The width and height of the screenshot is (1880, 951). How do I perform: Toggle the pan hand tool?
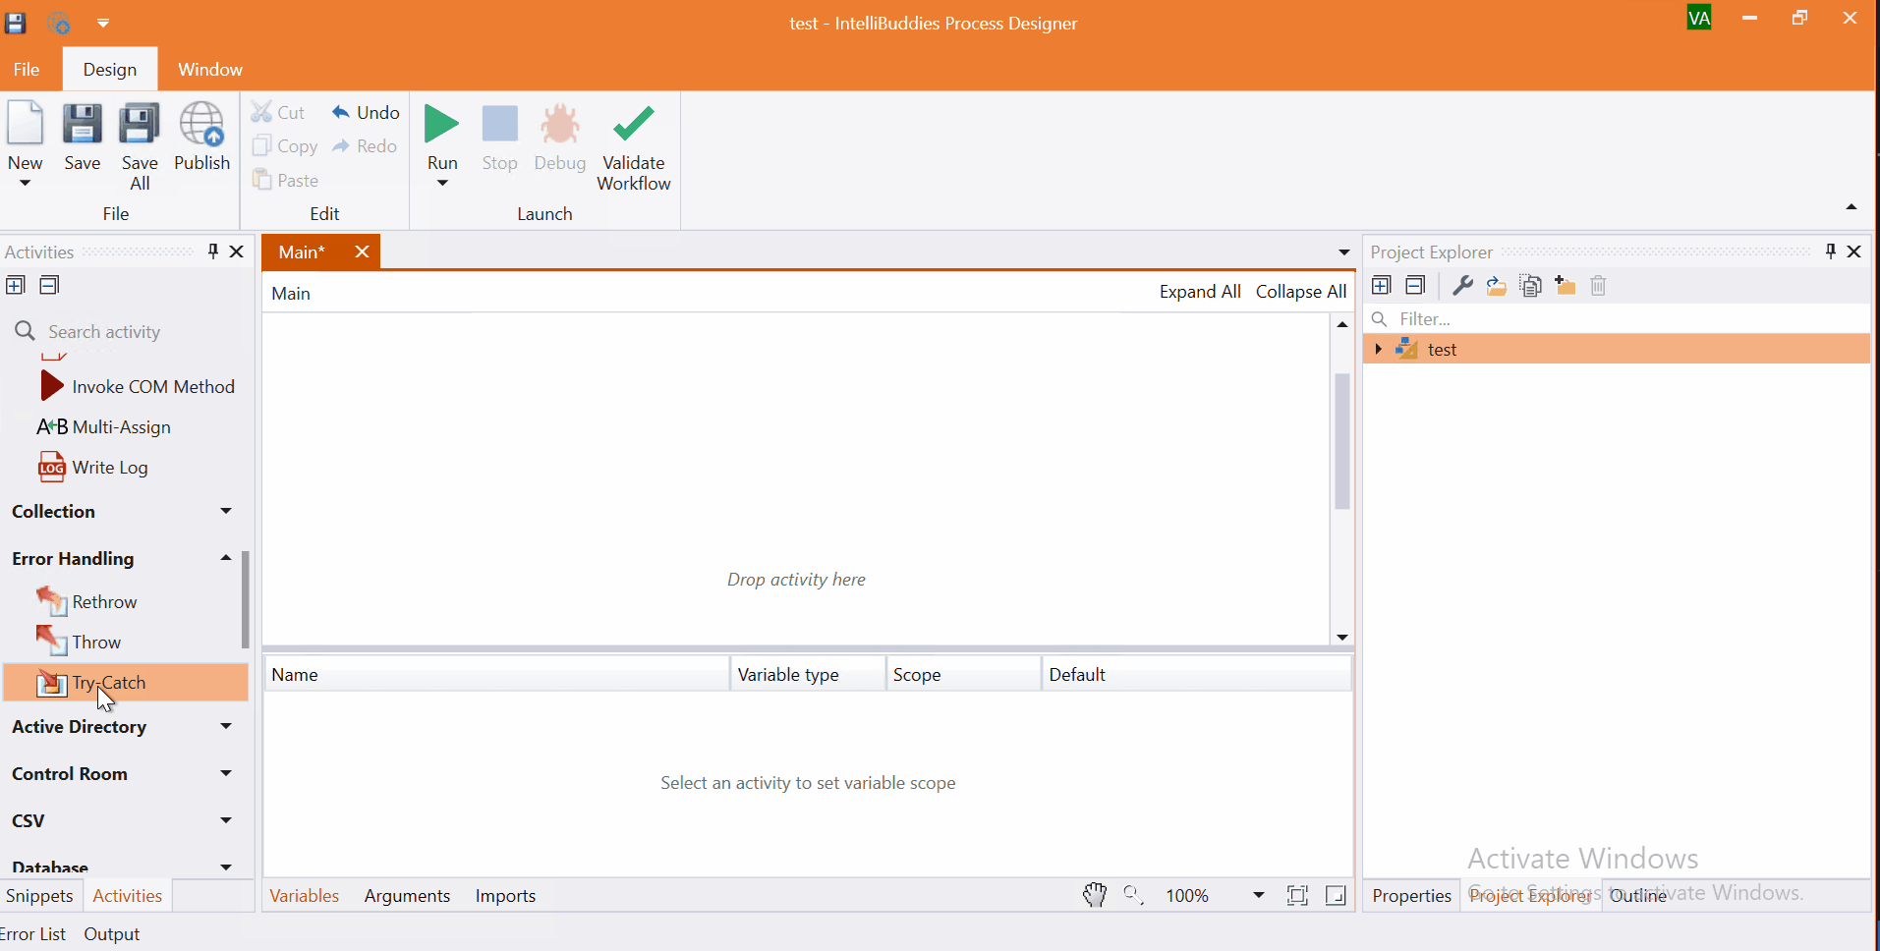click(x=1095, y=895)
